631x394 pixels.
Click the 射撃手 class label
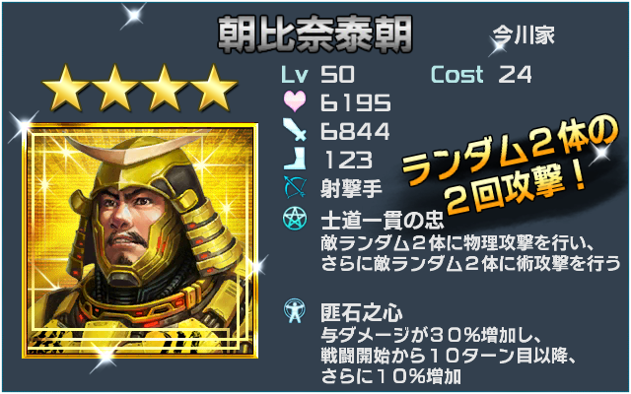click(x=351, y=188)
